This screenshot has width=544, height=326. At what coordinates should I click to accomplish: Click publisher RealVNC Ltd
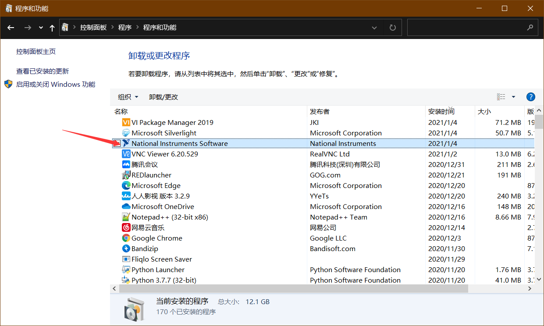330,154
